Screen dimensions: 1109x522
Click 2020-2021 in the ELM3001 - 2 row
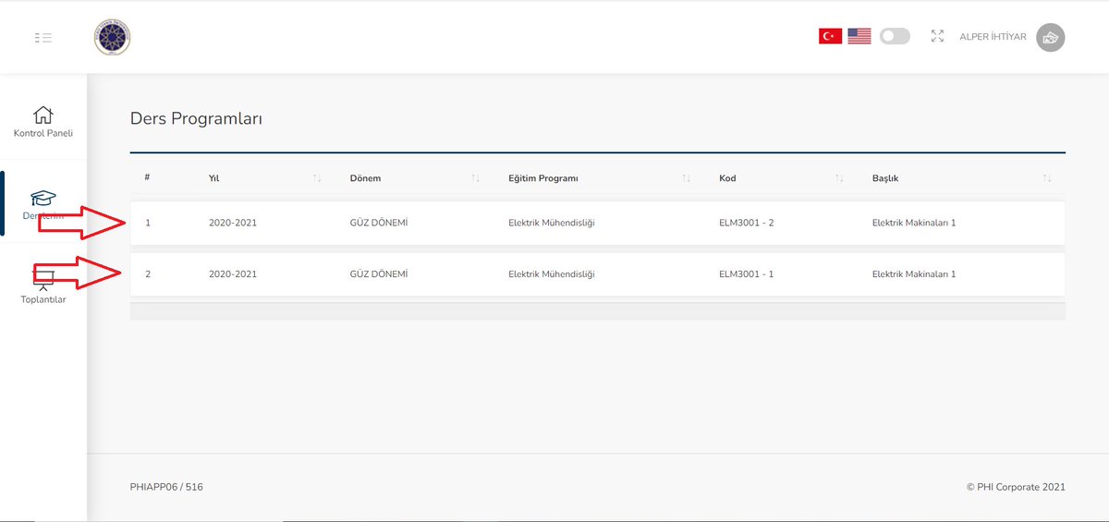(233, 223)
